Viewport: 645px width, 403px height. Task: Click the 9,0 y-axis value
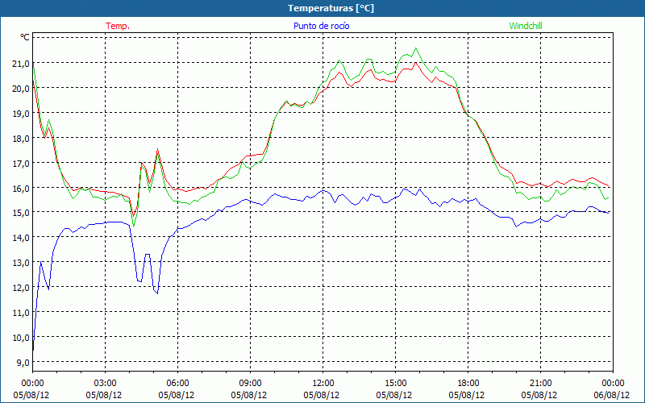coord(23,362)
